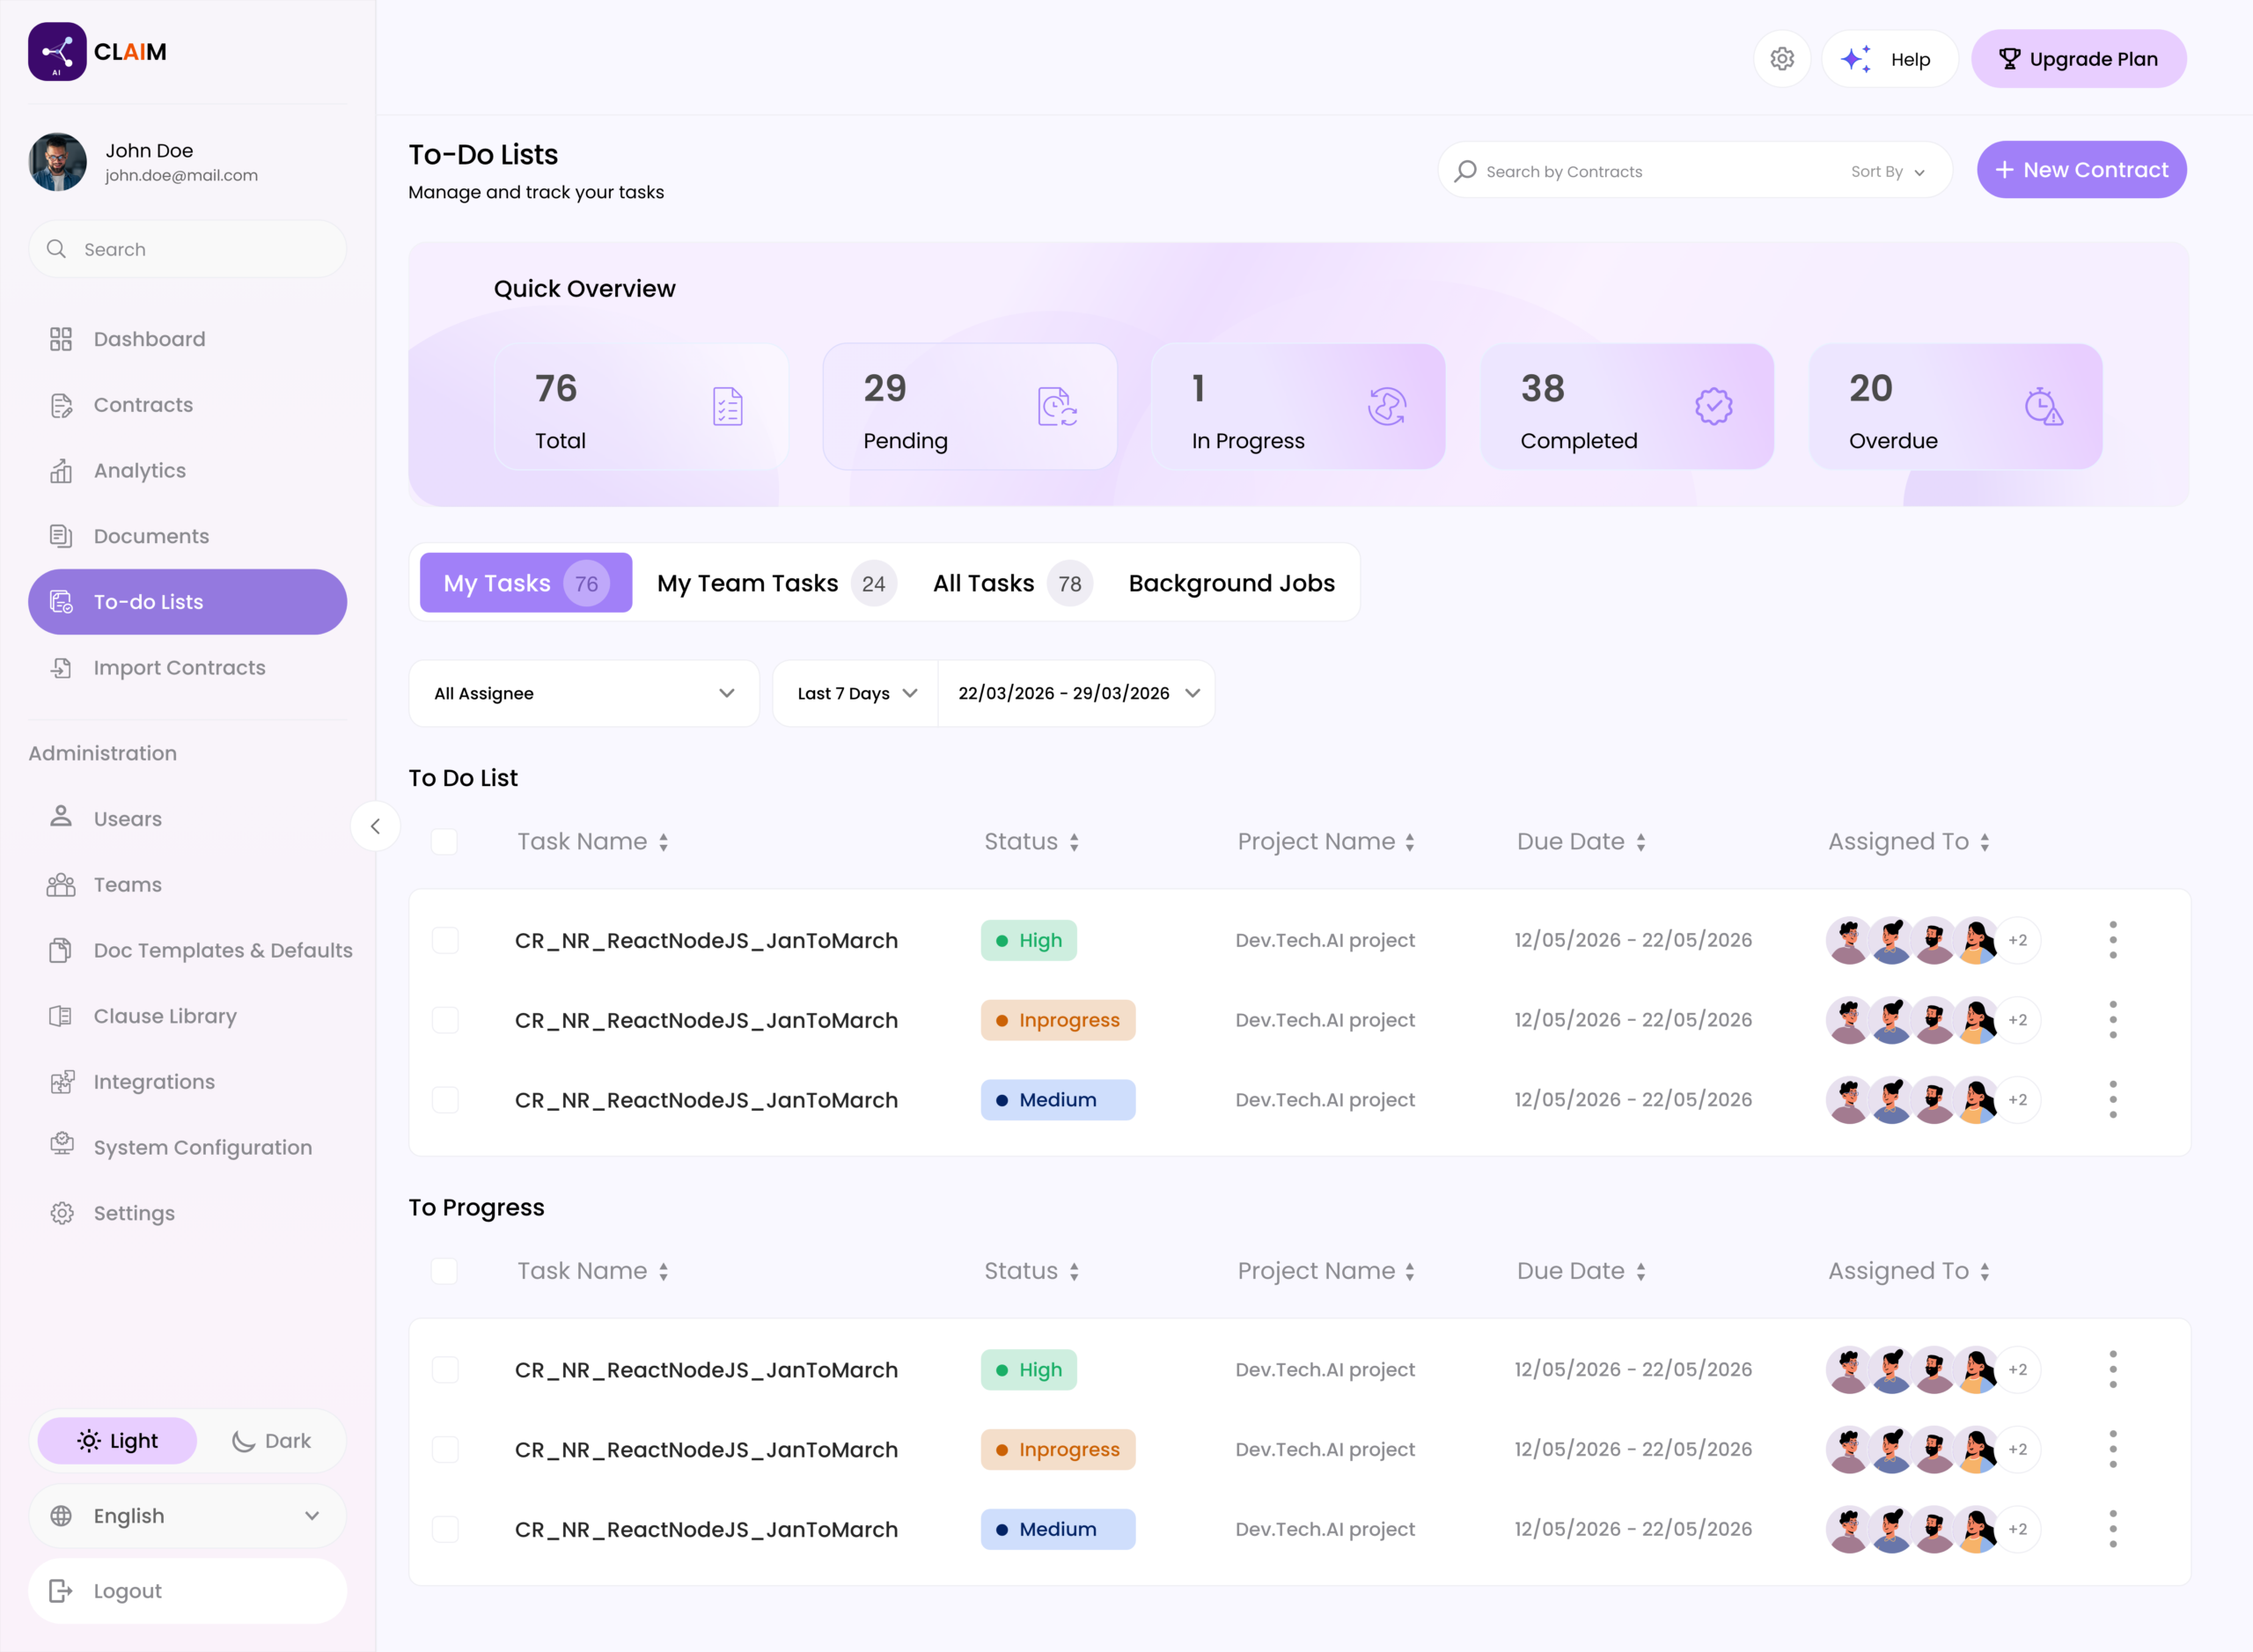Check the Medium task in To Do List

tap(445, 1100)
